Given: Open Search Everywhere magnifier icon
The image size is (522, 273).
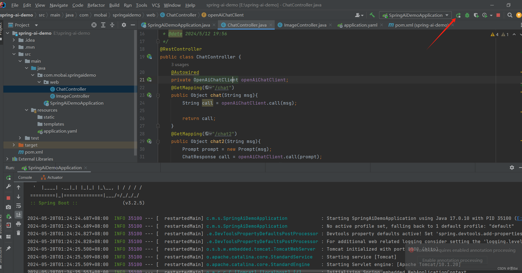Looking at the screenshot, I should point(510,15).
